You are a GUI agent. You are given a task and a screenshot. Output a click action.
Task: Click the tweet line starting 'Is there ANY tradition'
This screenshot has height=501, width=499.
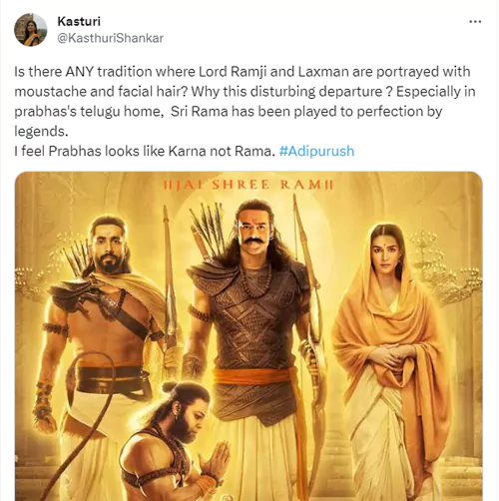tap(243, 72)
